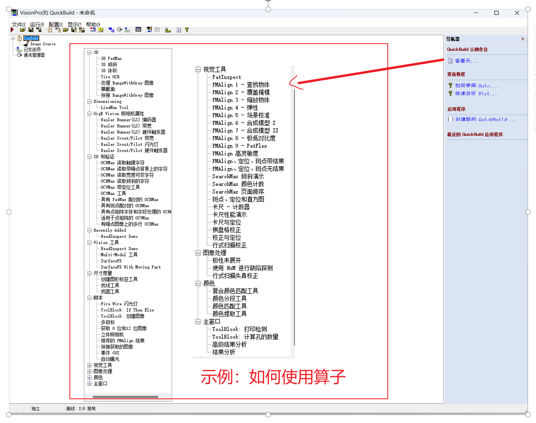Open the 如何使用 Quic... tutorial link
The width and height of the screenshot is (536, 423).
pos(476,85)
